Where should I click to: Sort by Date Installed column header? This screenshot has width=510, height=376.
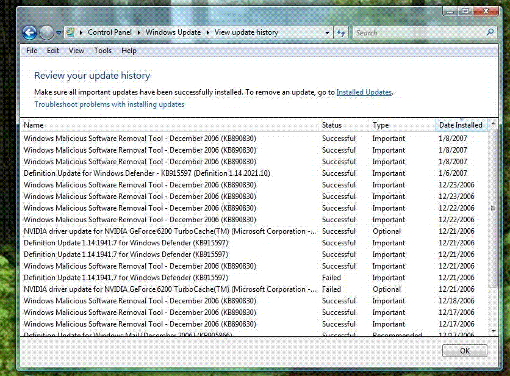462,125
